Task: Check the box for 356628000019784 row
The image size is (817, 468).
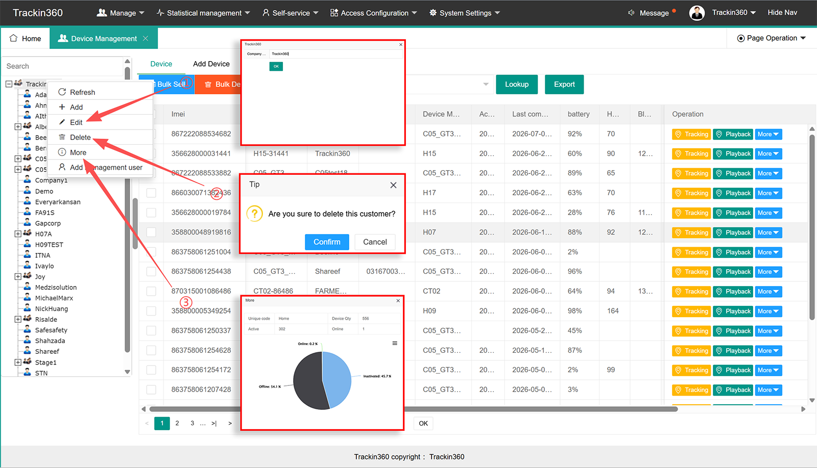Action: (x=151, y=213)
